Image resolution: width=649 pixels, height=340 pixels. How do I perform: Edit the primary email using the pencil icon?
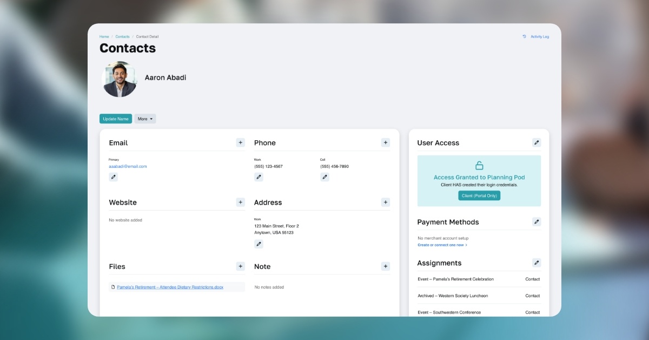[114, 177]
